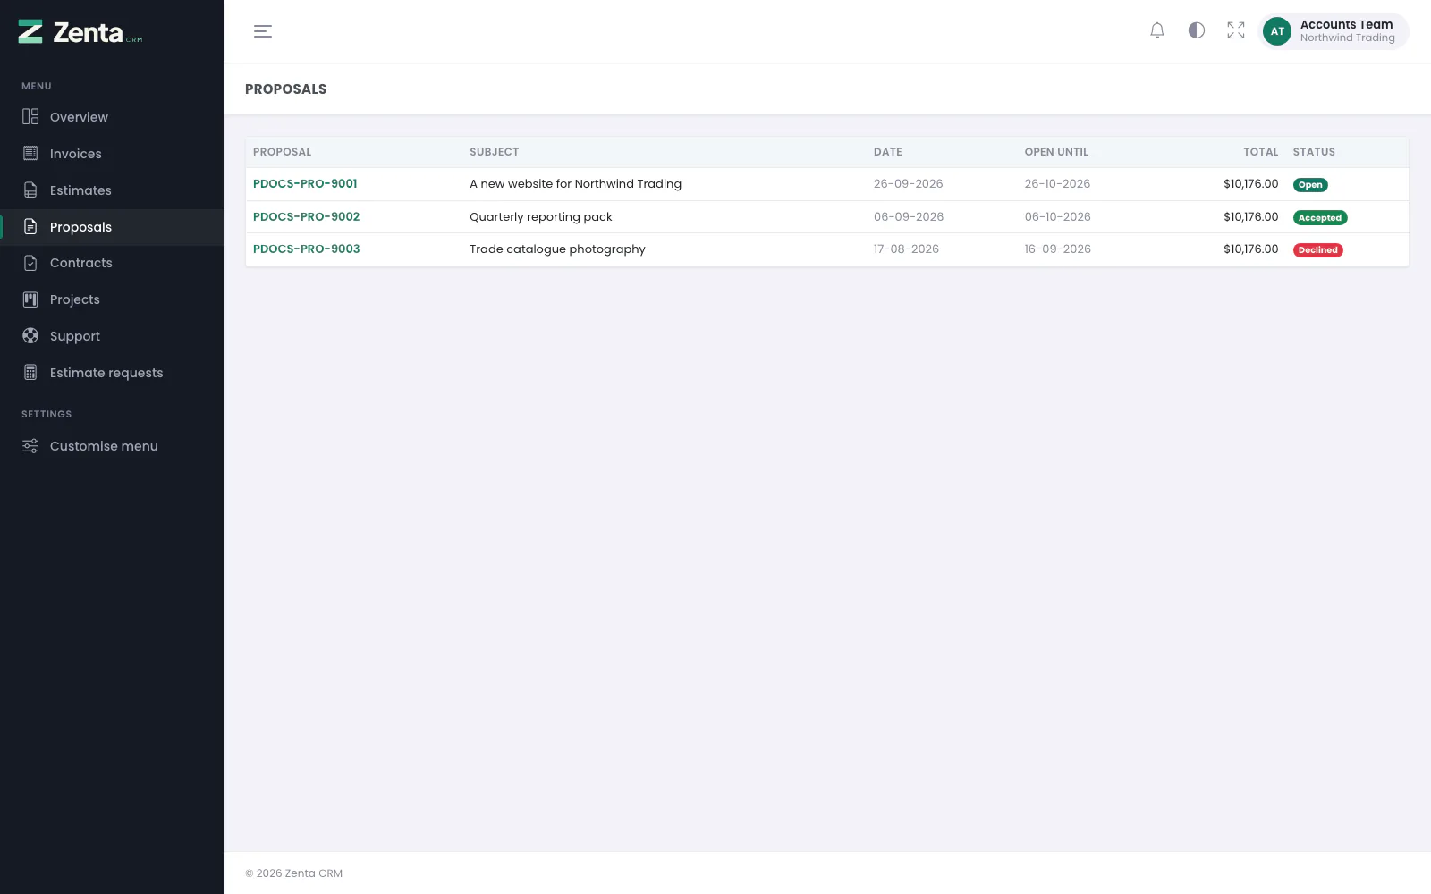
Task: Click the Estimate requests calculator icon
Action: (x=30, y=373)
